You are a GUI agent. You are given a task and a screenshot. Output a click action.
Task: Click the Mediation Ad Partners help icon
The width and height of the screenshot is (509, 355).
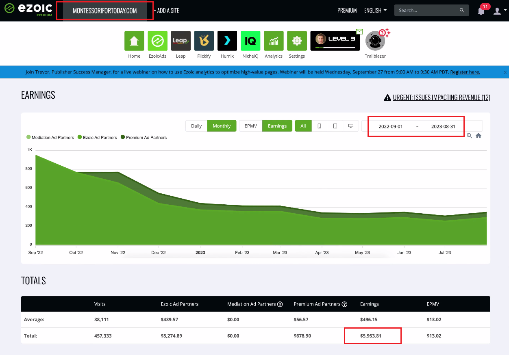click(280, 304)
